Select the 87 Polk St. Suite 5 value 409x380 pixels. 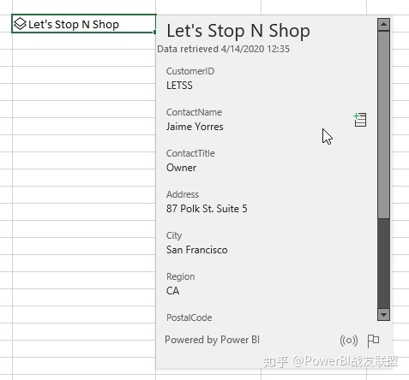(207, 209)
